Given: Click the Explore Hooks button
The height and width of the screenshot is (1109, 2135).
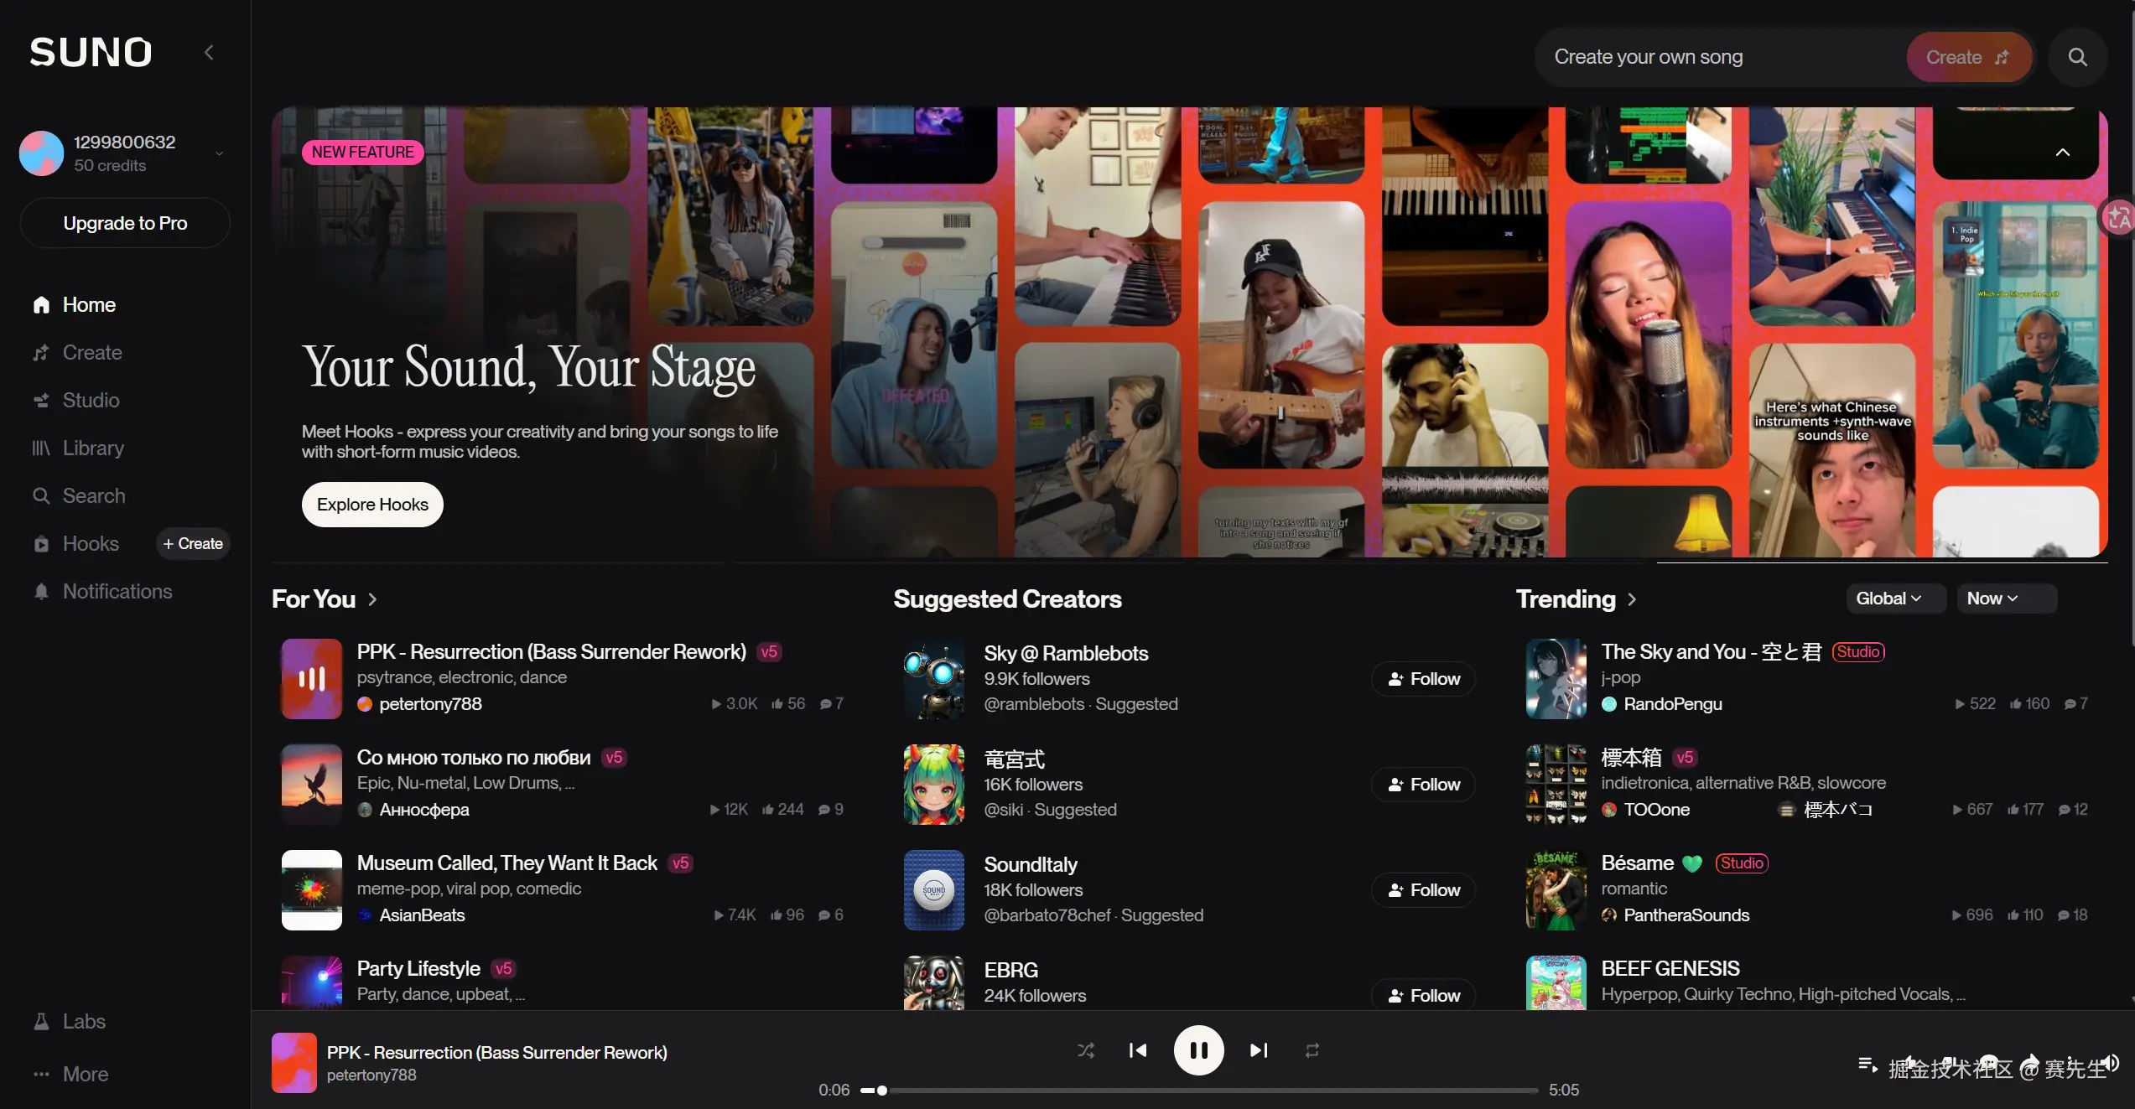Looking at the screenshot, I should pos(372,505).
